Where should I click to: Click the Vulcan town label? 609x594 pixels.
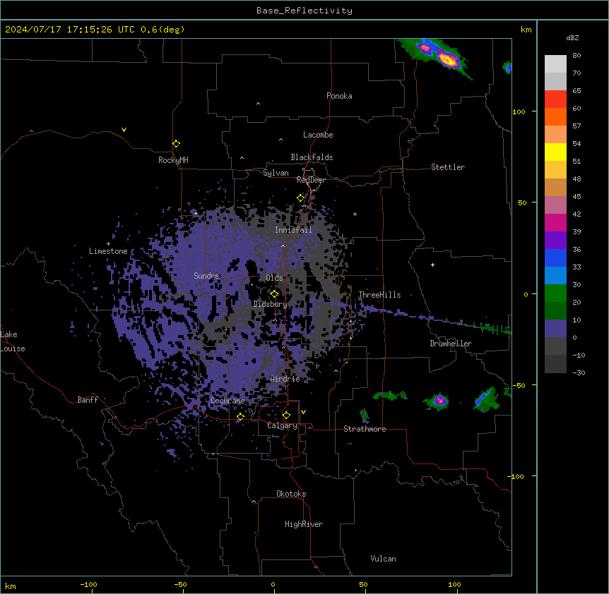384,559
